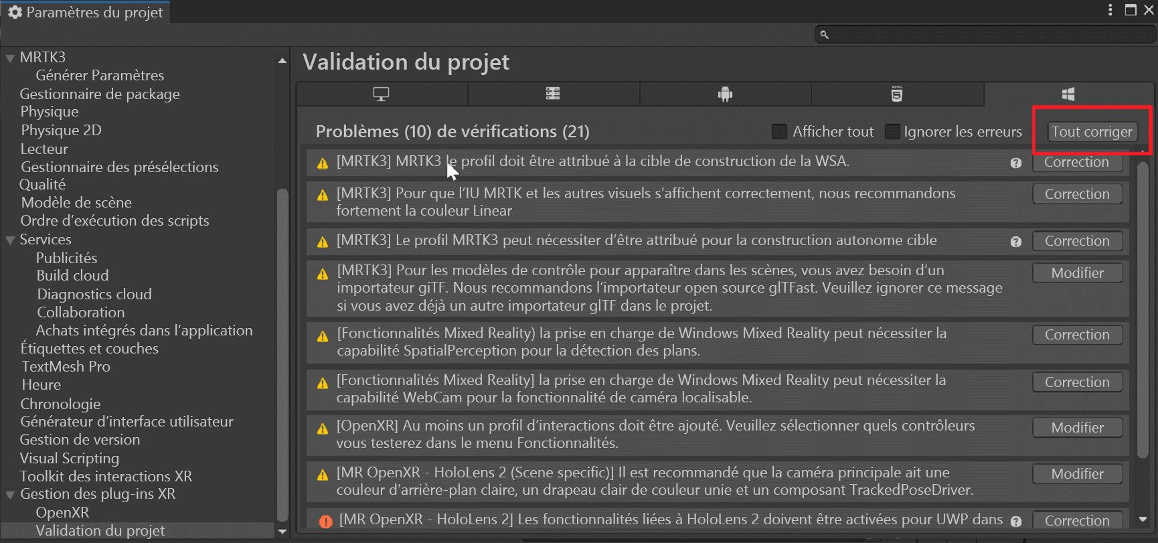Click Correction for the SpatialPerception capability issue
Image resolution: width=1158 pixels, height=543 pixels.
[1077, 335]
